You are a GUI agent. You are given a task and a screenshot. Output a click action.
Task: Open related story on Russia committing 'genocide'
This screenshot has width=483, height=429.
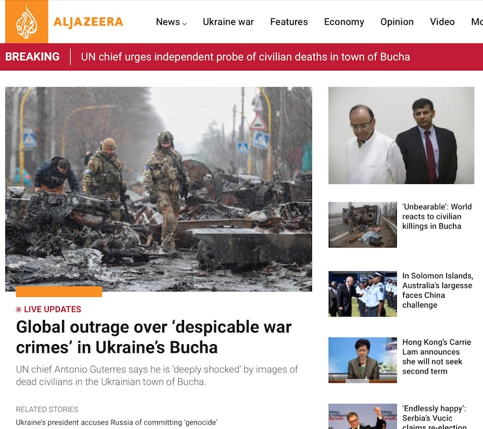tap(116, 422)
